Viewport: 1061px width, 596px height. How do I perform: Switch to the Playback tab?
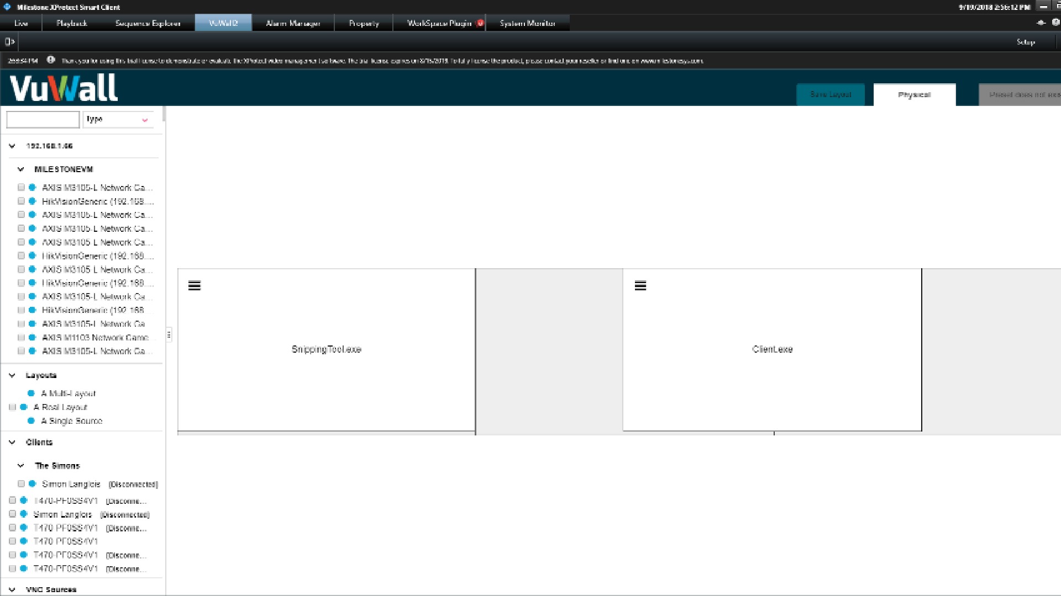[72, 23]
